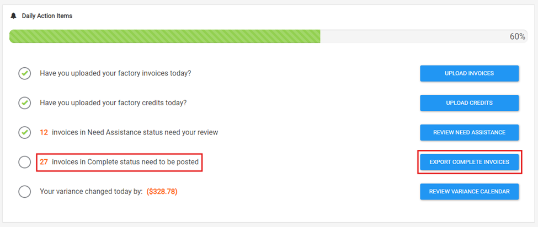Check the Complete status invoices circle

click(25, 162)
